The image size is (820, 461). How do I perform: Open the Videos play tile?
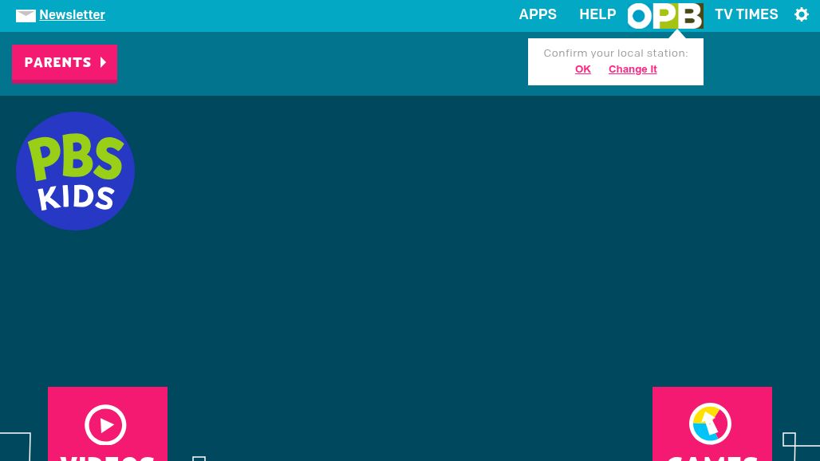click(108, 424)
